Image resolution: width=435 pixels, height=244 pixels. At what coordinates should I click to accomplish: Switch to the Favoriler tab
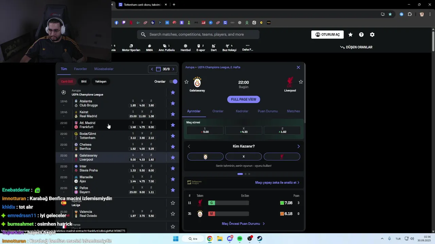81,69
